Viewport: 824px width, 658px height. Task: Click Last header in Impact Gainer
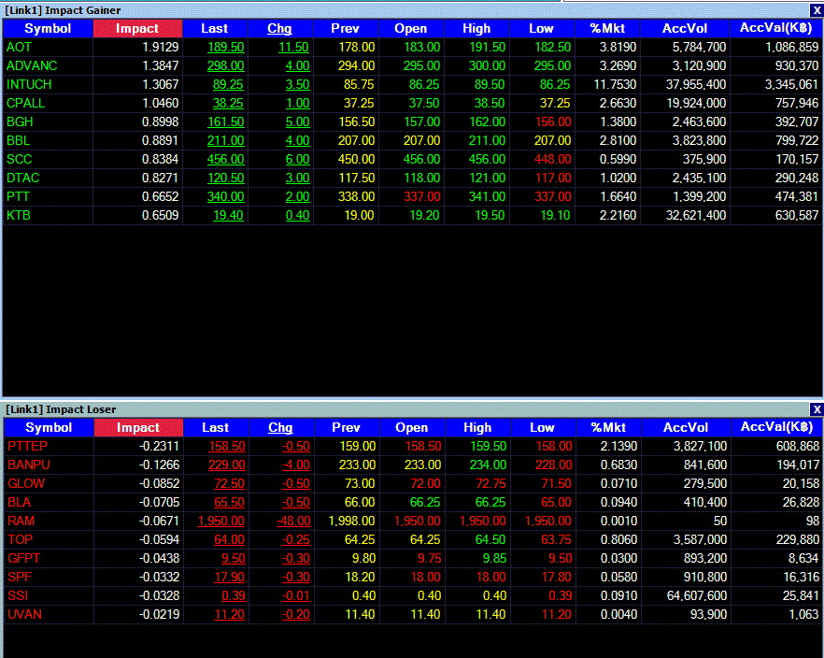215,28
